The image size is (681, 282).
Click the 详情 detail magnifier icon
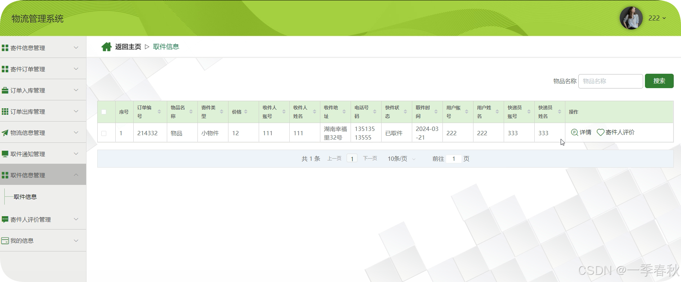574,132
